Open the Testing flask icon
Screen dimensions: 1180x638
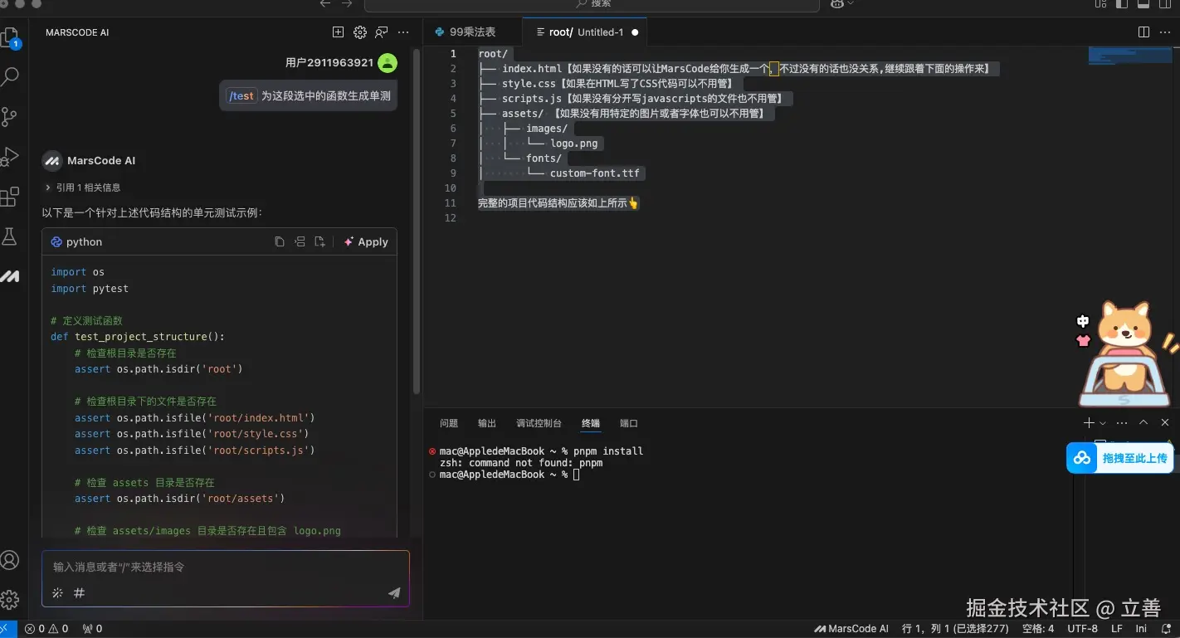click(x=10, y=236)
